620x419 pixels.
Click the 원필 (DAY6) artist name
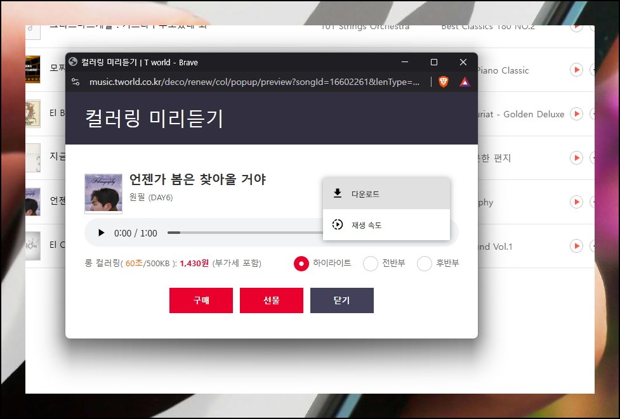point(151,197)
